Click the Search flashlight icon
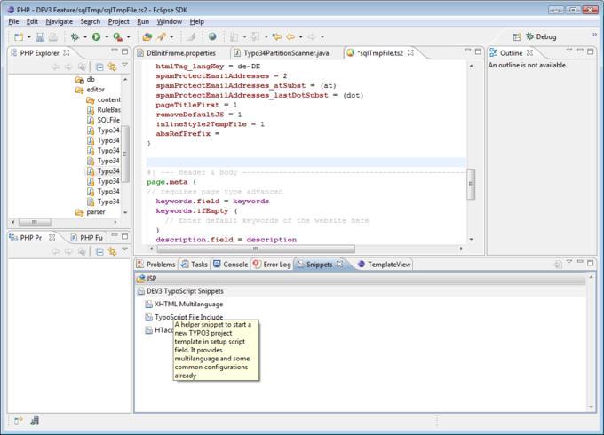 tap(162, 37)
